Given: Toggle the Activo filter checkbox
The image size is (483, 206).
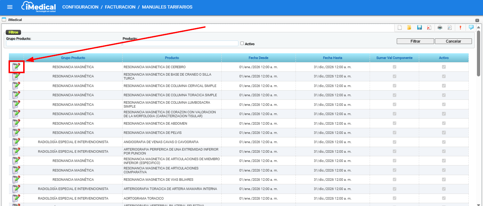Looking at the screenshot, I should click(x=242, y=43).
